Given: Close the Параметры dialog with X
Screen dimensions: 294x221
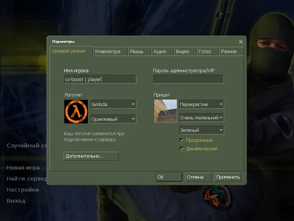Looking at the screenshot, I should coord(241,42).
